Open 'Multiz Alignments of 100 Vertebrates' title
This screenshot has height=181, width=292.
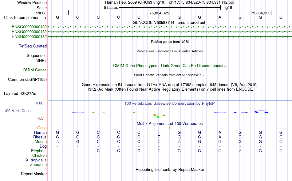pos(170,124)
